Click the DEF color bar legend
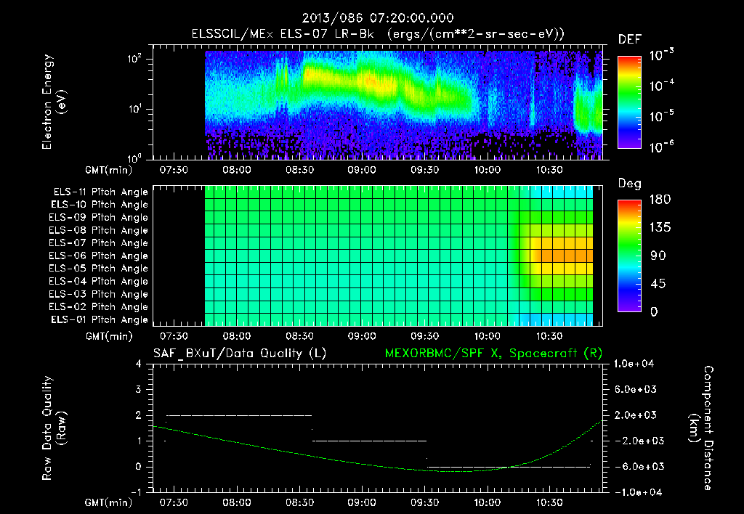The height and width of the screenshot is (514, 744). [x=629, y=102]
